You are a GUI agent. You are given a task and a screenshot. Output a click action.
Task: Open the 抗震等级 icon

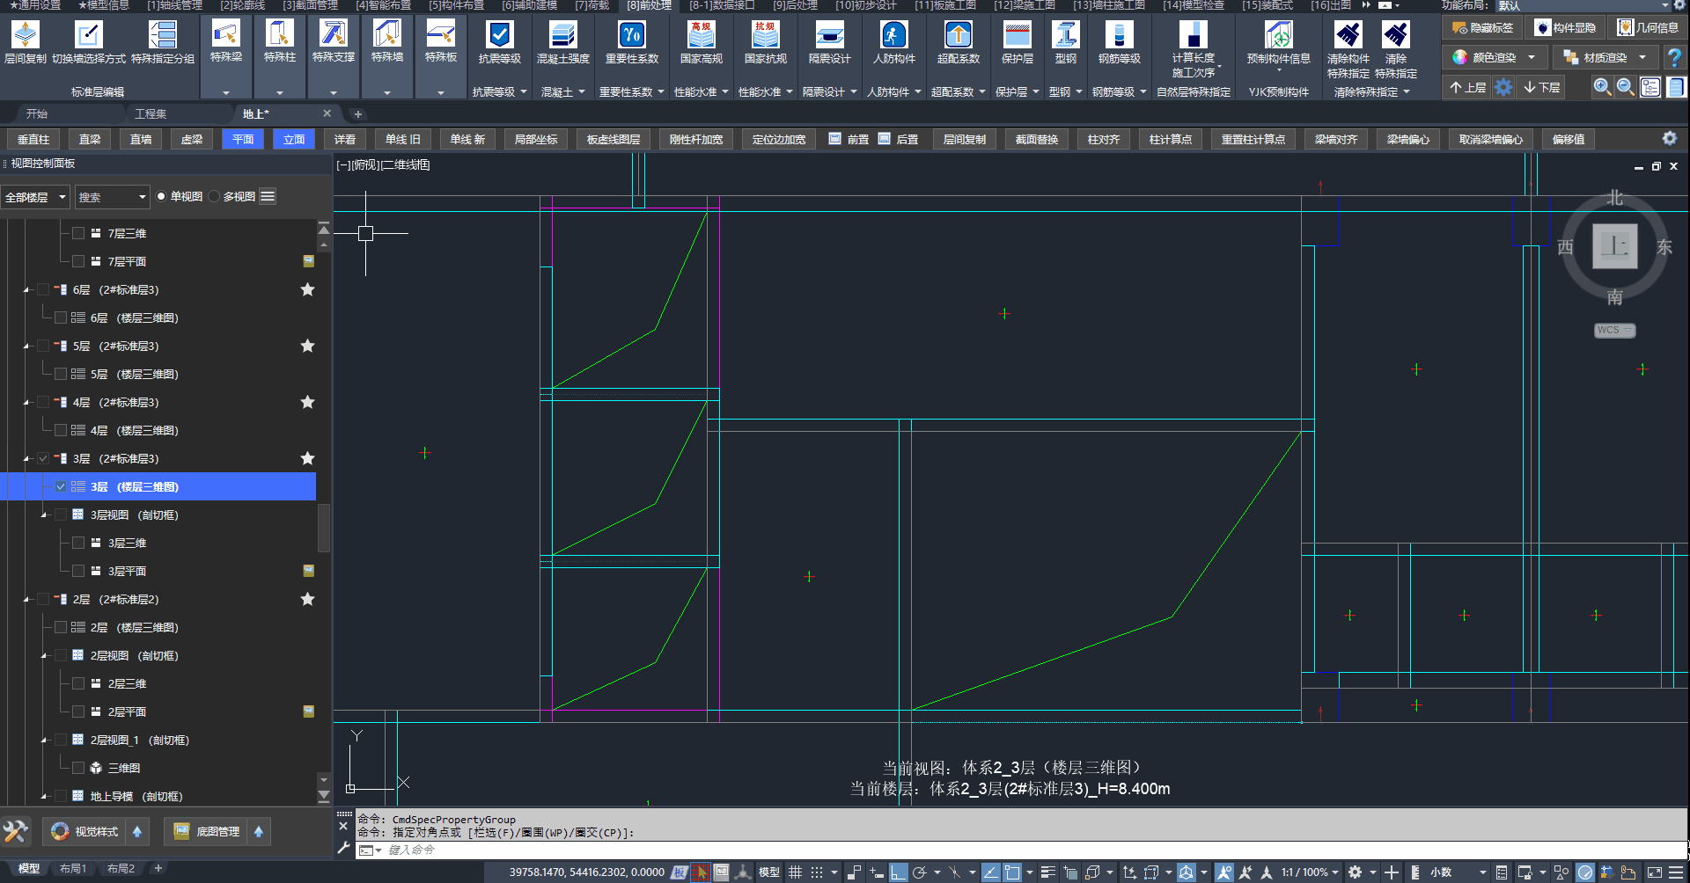pyautogui.click(x=500, y=35)
